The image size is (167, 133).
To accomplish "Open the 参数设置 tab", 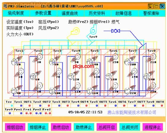I will pyautogui.click(x=43, y=13).
